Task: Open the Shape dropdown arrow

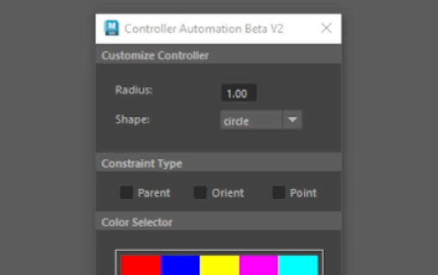Action: pyautogui.click(x=292, y=120)
